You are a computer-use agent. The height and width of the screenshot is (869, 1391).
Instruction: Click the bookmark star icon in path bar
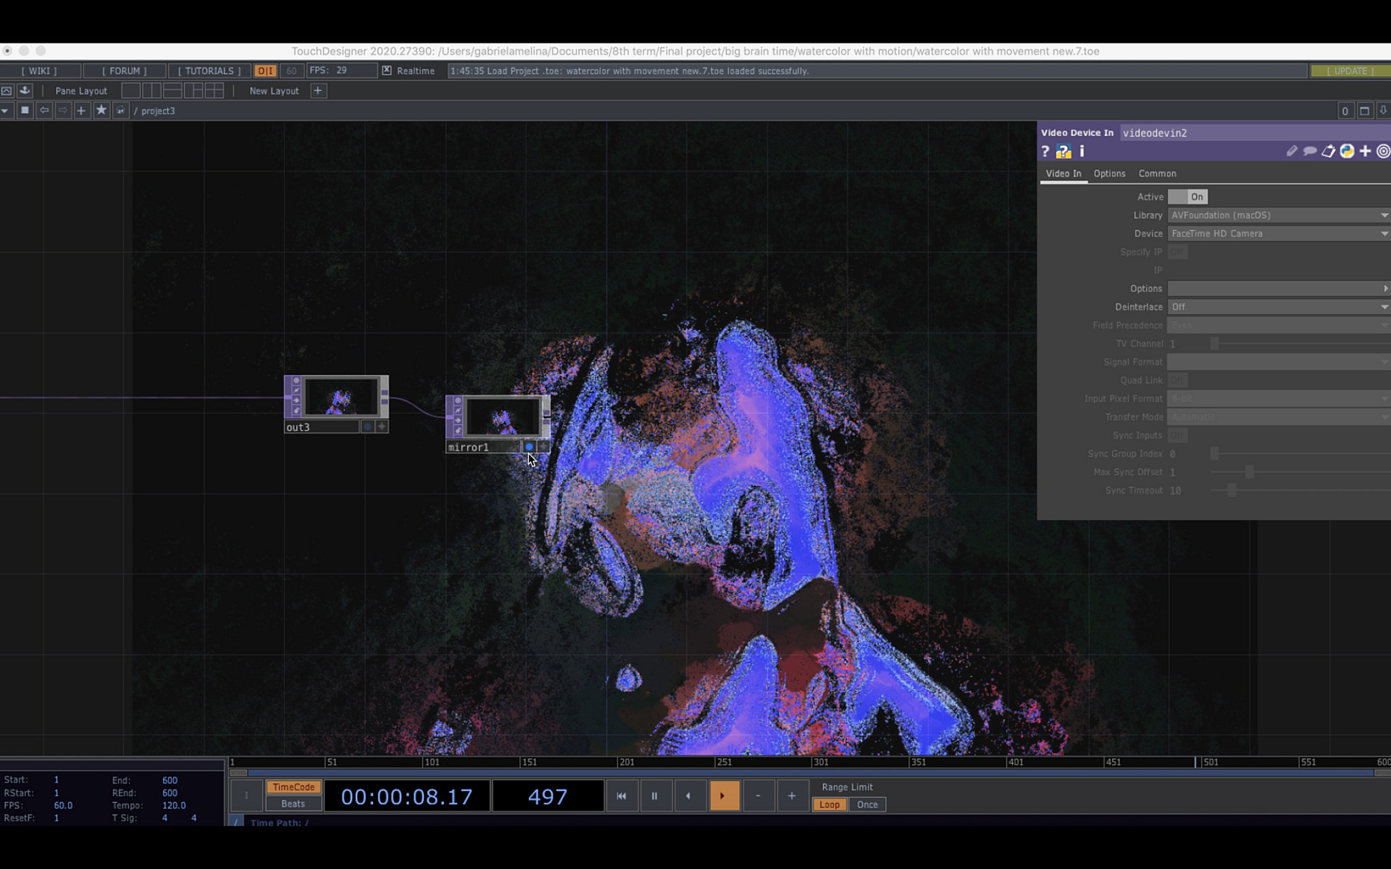(101, 110)
